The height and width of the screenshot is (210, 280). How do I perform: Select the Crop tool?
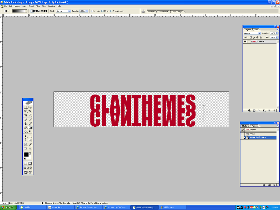coord(25,115)
